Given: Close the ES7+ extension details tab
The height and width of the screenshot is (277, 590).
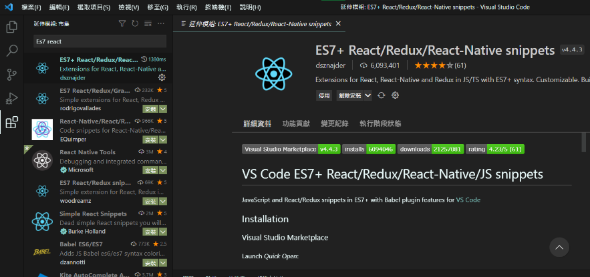Looking at the screenshot, I should coord(338,23).
